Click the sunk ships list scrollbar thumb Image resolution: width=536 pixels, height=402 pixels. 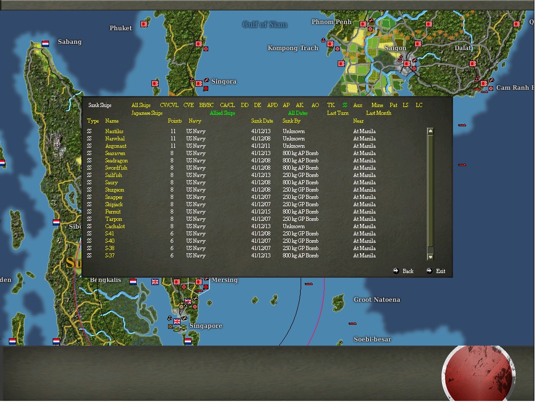pos(431,191)
